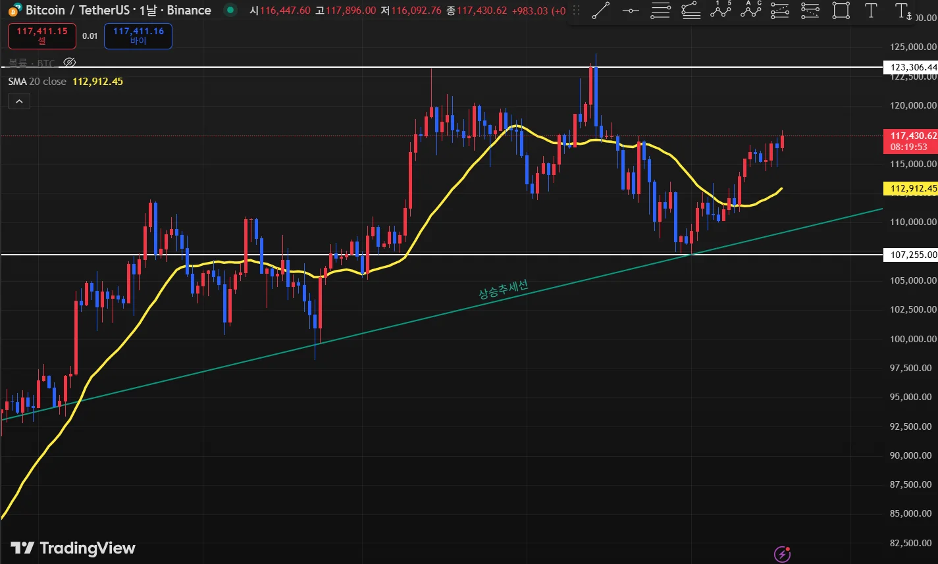Select the Text tool
The height and width of the screenshot is (564, 938).
[x=871, y=11]
